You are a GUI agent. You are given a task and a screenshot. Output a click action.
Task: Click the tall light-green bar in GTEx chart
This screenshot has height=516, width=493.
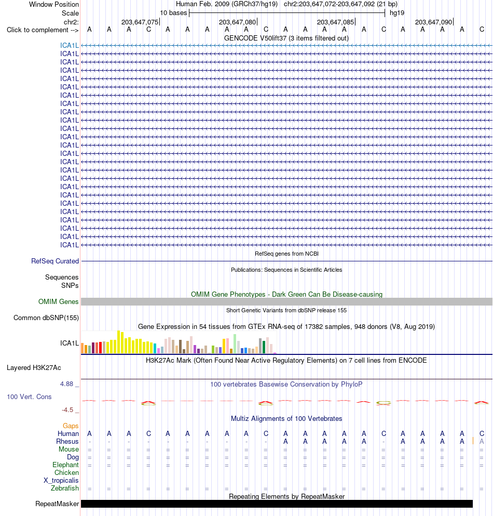[235, 344]
